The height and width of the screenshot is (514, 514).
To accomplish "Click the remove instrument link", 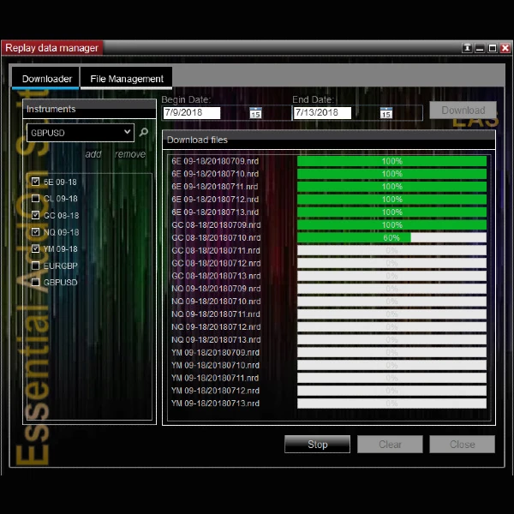I will coord(130,154).
